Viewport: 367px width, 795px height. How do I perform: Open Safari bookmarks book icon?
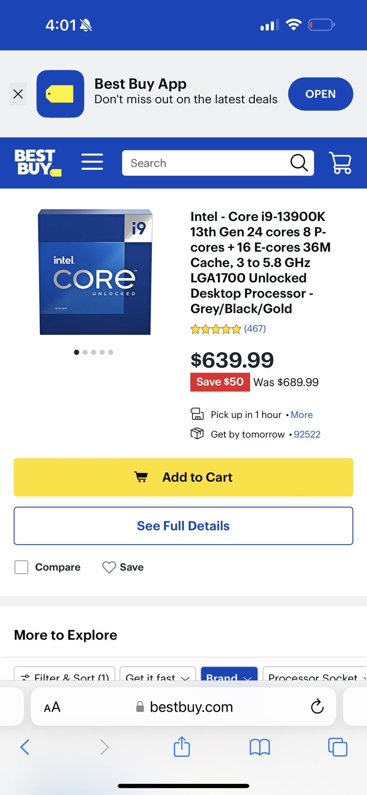(260, 747)
